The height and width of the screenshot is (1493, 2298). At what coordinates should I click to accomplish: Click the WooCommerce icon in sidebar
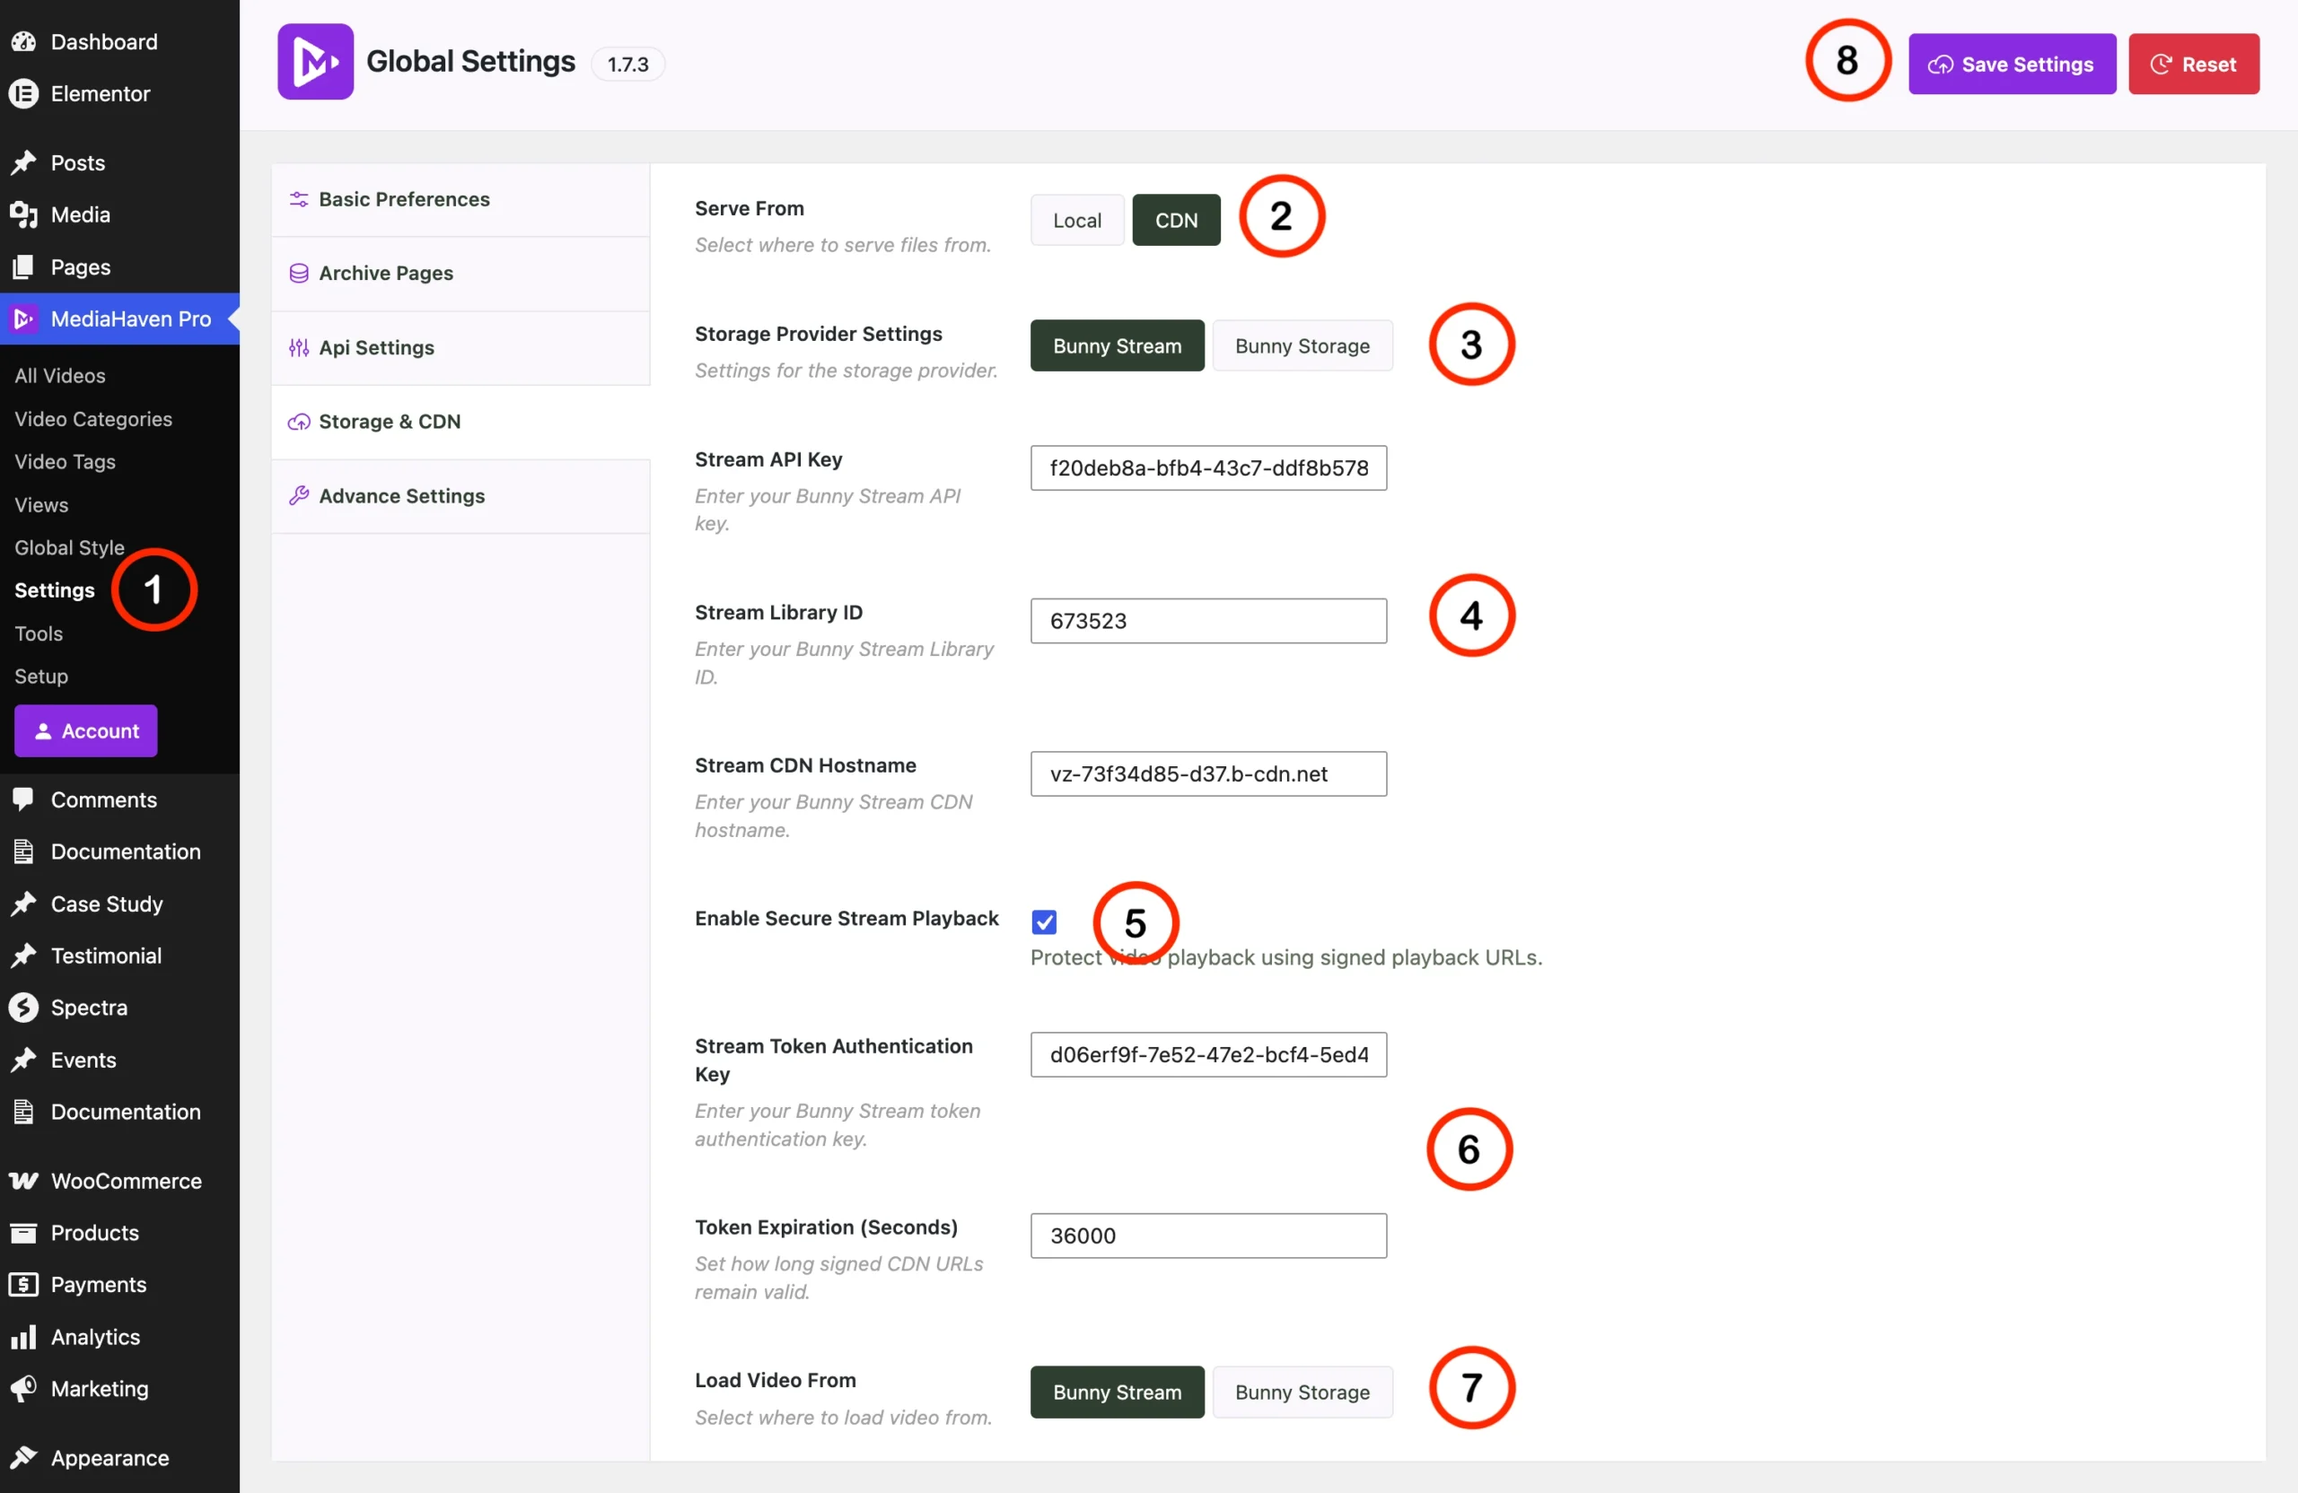click(23, 1180)
